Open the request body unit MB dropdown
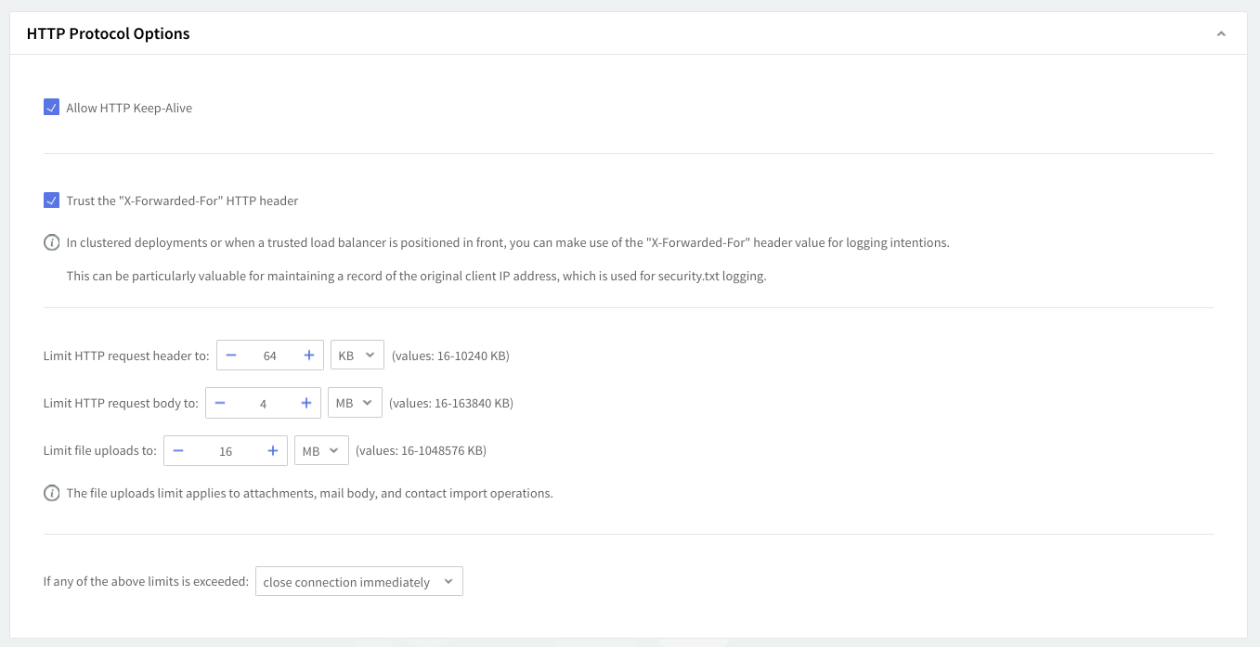The image size is (1260, 647). (x=355, y=403)
